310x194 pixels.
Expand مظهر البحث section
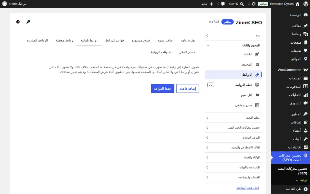pyautogui.click(x=233, y=118)
